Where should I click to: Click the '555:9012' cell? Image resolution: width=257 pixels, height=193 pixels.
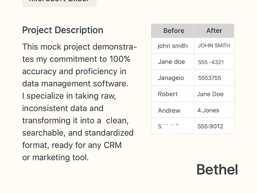pos(214,126)
